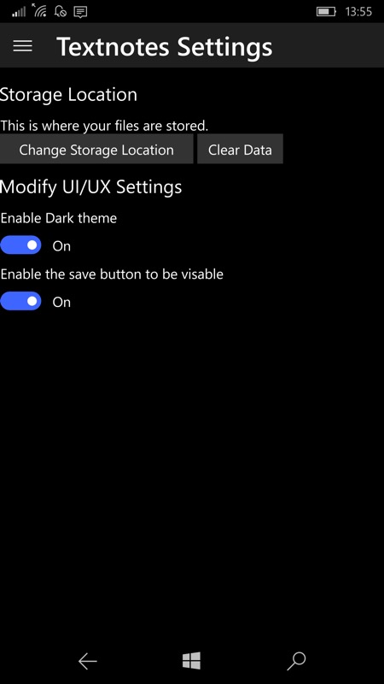Tap the Wi-Fi status icon
384x684 pixels.
pyautogui.click(x=39, y=10)
